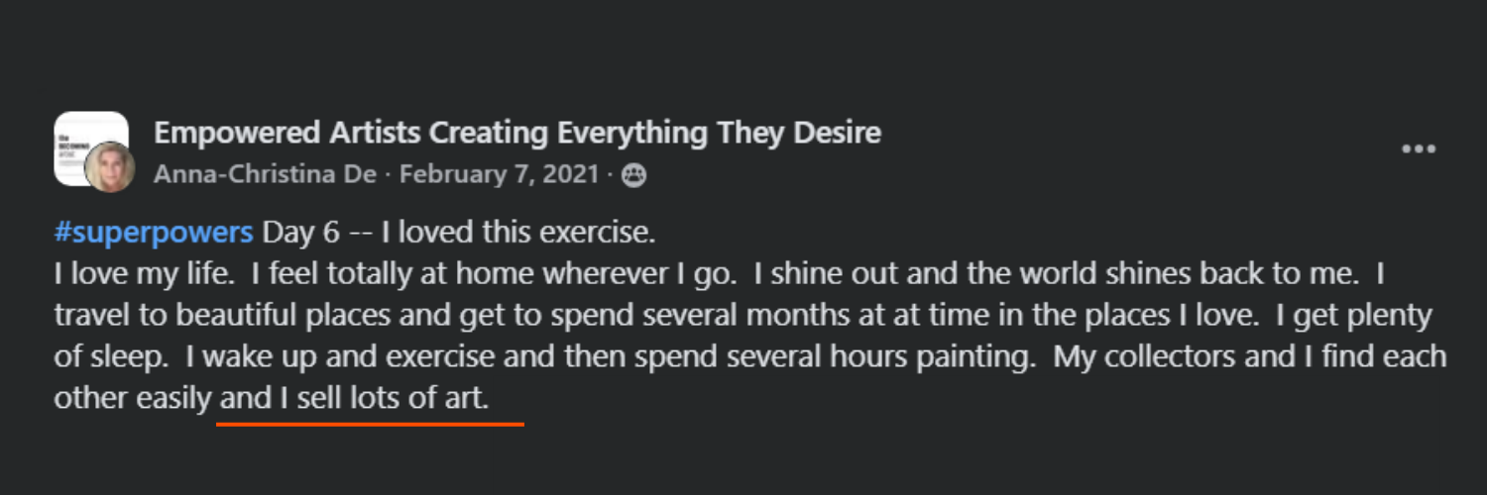
Task: Open Empowered Artists Creating Everything They Desire group
Action: pos(517,133)
